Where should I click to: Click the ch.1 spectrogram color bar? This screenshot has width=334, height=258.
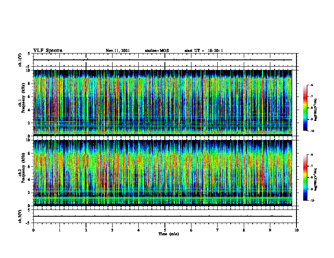click(305, 108)
